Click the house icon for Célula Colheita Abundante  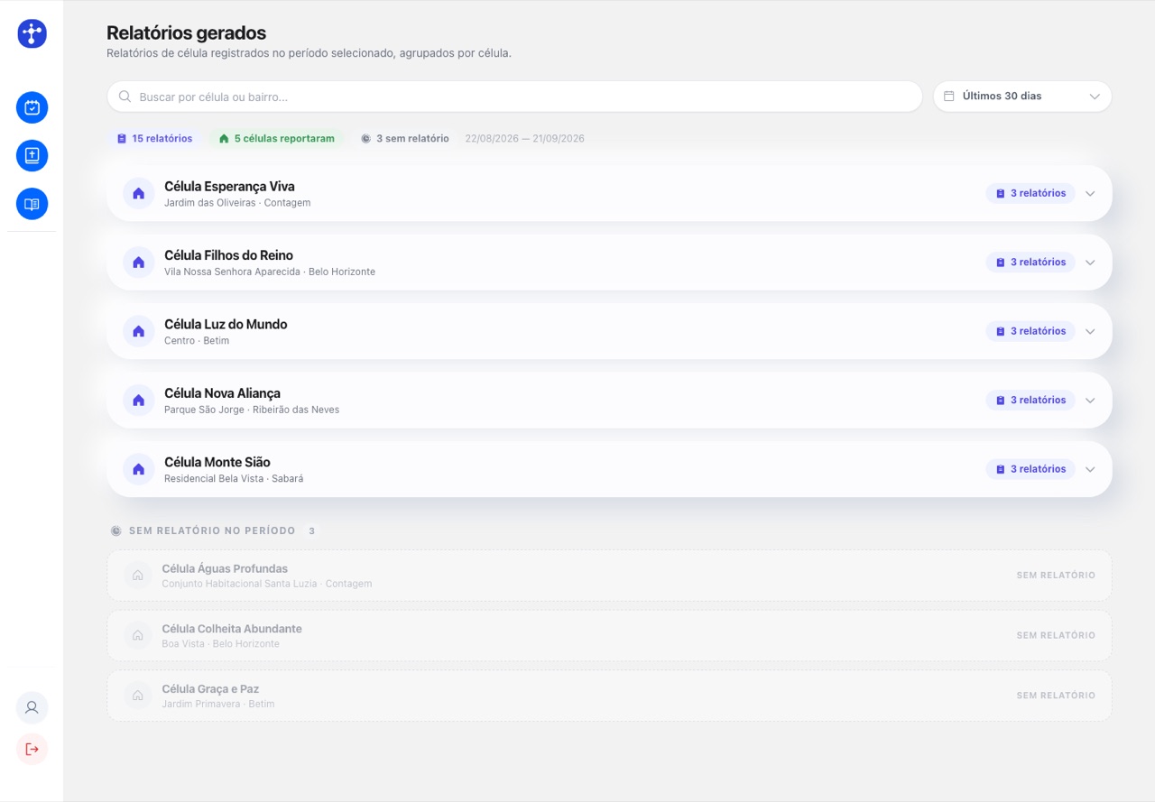tap(138, 635)
